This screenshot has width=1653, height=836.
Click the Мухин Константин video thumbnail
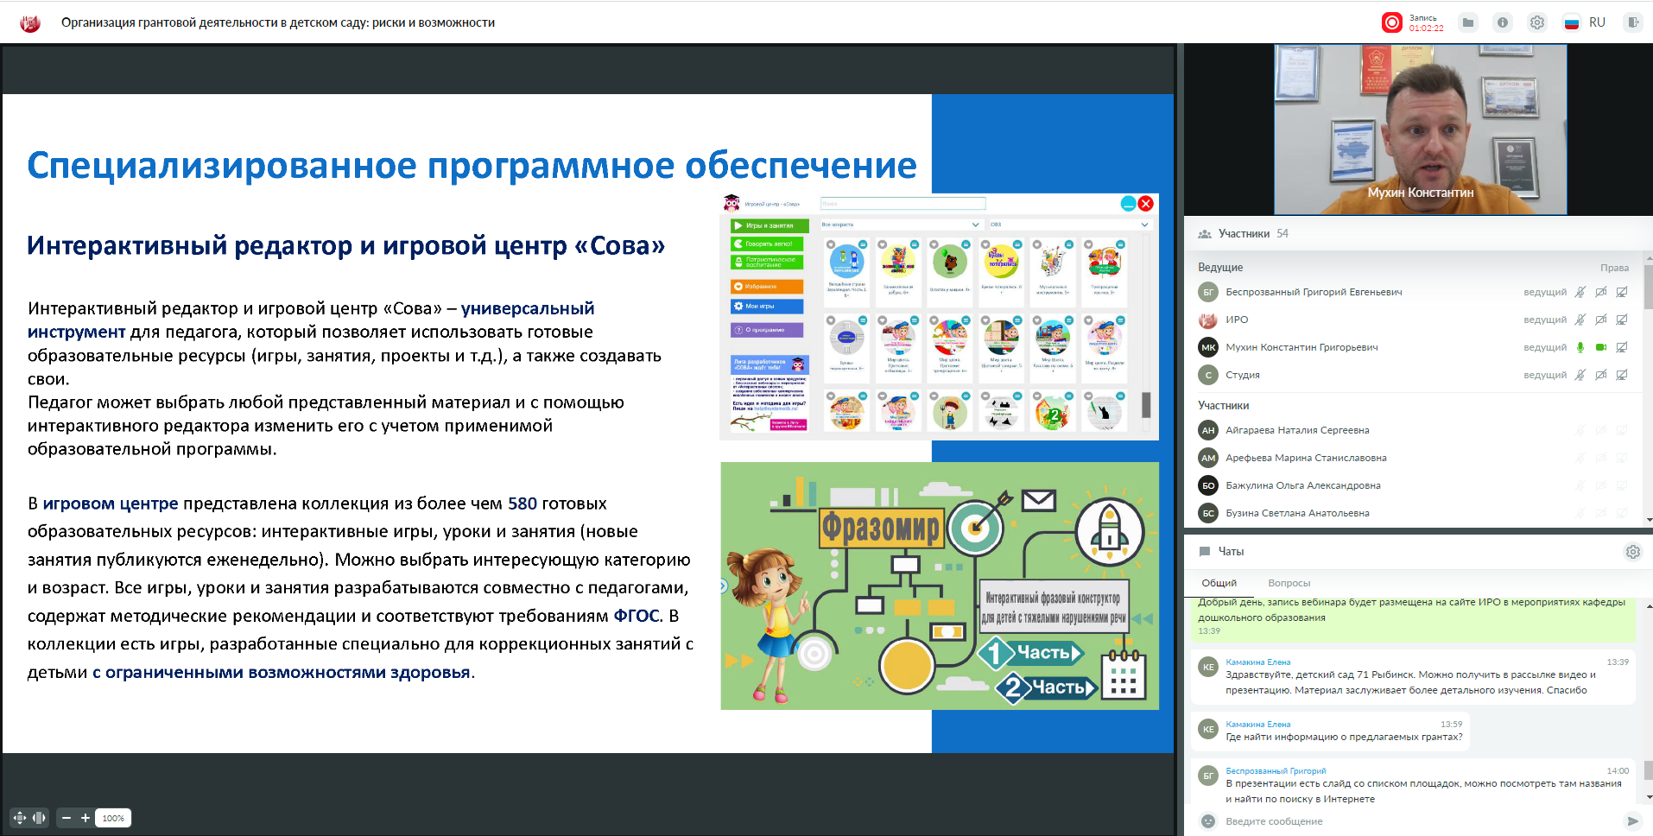pos(1420,130)
